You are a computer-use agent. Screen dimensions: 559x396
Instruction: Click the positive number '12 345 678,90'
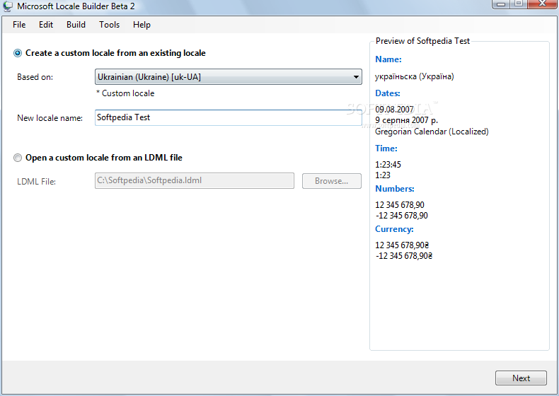click(x=400, y=205)
